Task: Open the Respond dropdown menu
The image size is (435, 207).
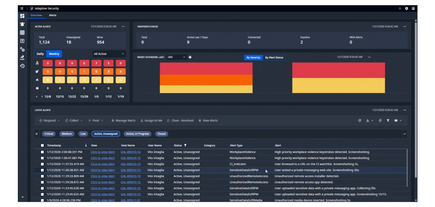Action: point(50,121)
